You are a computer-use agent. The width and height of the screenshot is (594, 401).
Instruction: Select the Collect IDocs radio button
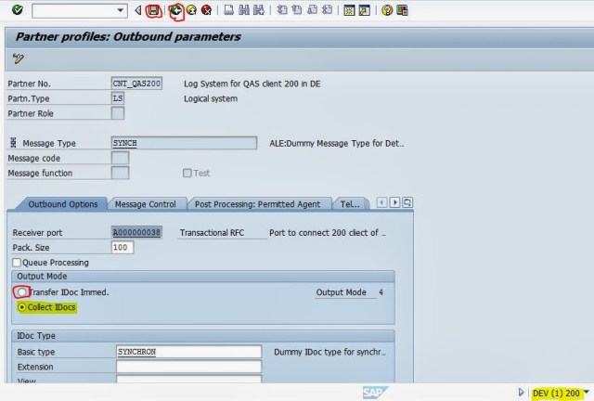(22, 307)
